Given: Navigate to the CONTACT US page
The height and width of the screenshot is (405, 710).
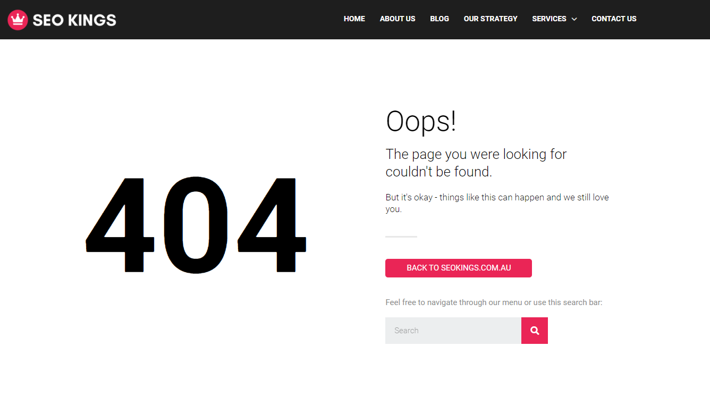Looking at the screenshot, I should pos(614,19).
